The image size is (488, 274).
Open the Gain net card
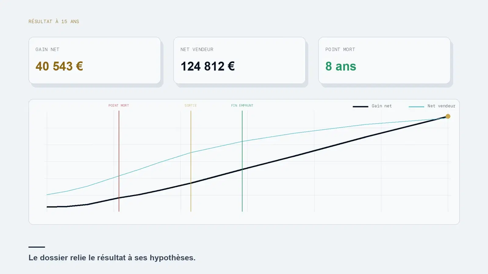(95, 60)
